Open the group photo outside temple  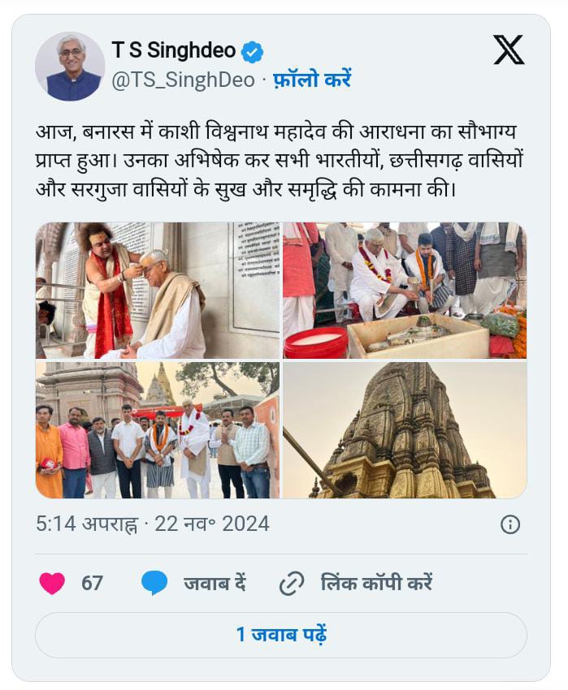pos(158,430)
